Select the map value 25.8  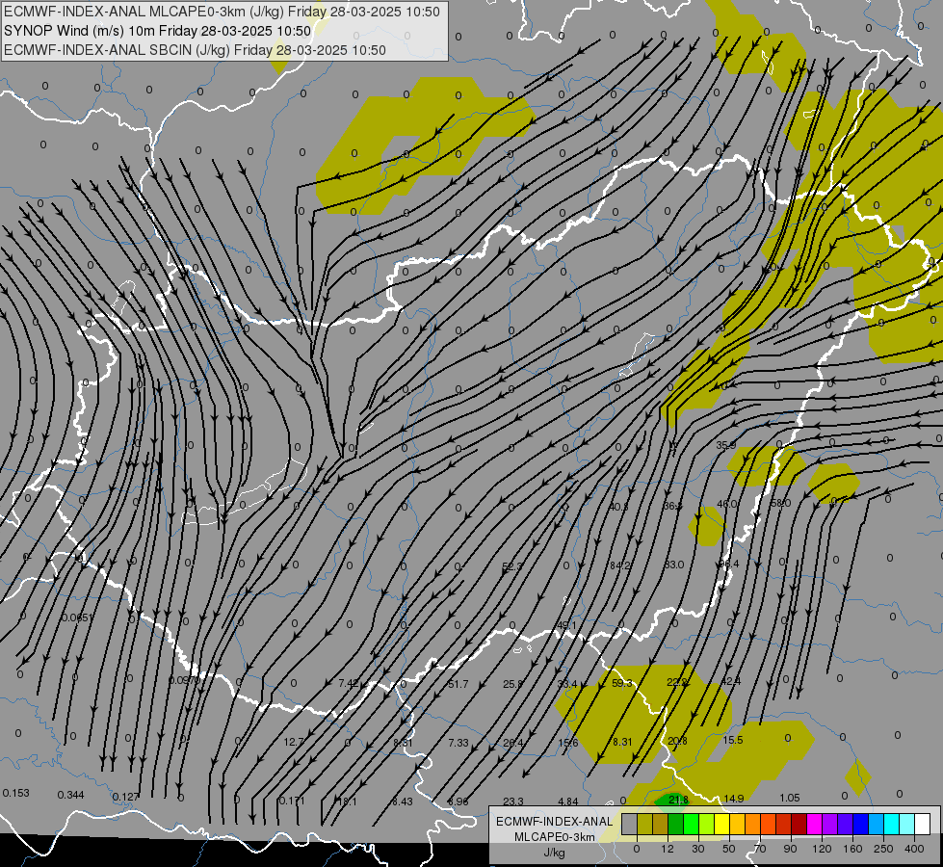click(513, 684)
